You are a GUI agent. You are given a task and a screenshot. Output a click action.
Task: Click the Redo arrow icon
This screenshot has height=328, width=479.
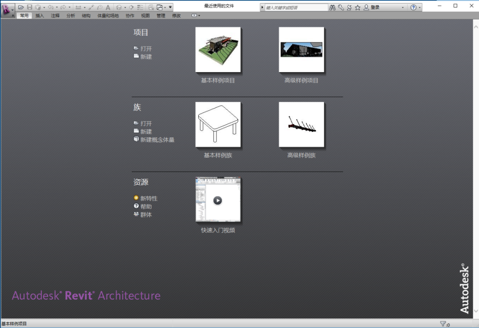(63, 7)
